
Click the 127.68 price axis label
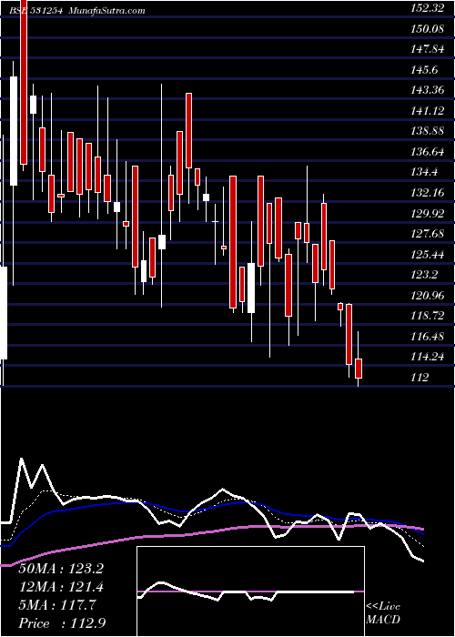(428, 235)
